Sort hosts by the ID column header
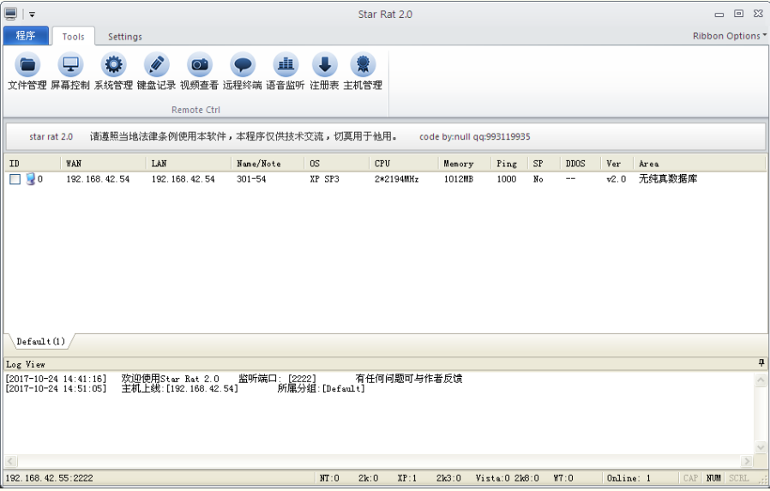Image resolution: width=770 pixels, height=491 pixels. click(33, 164)
